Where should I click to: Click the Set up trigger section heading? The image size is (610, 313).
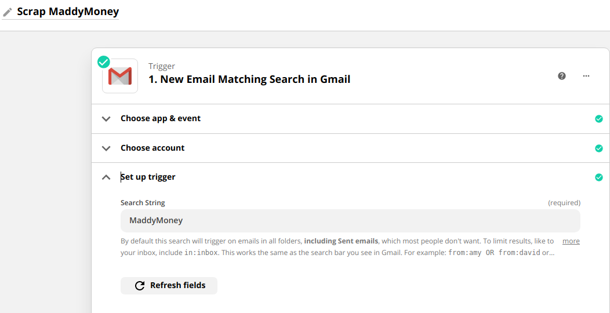[x=148, y=177]
